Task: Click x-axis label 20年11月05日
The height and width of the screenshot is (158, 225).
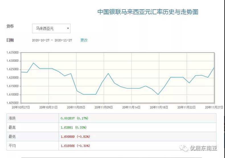Action: (x=76, y=107)
